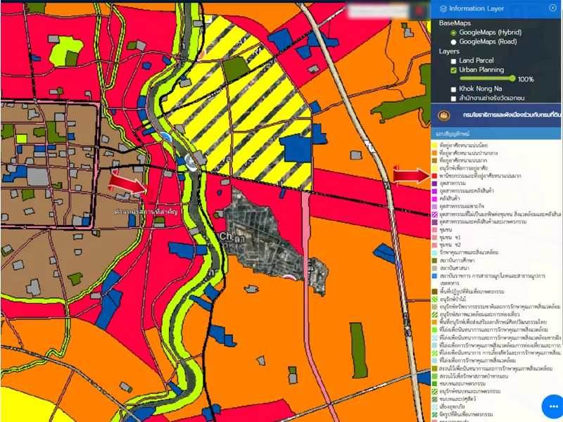
Task: Click the blue government institution legend swatch
Action: click(x=435, y=276)
